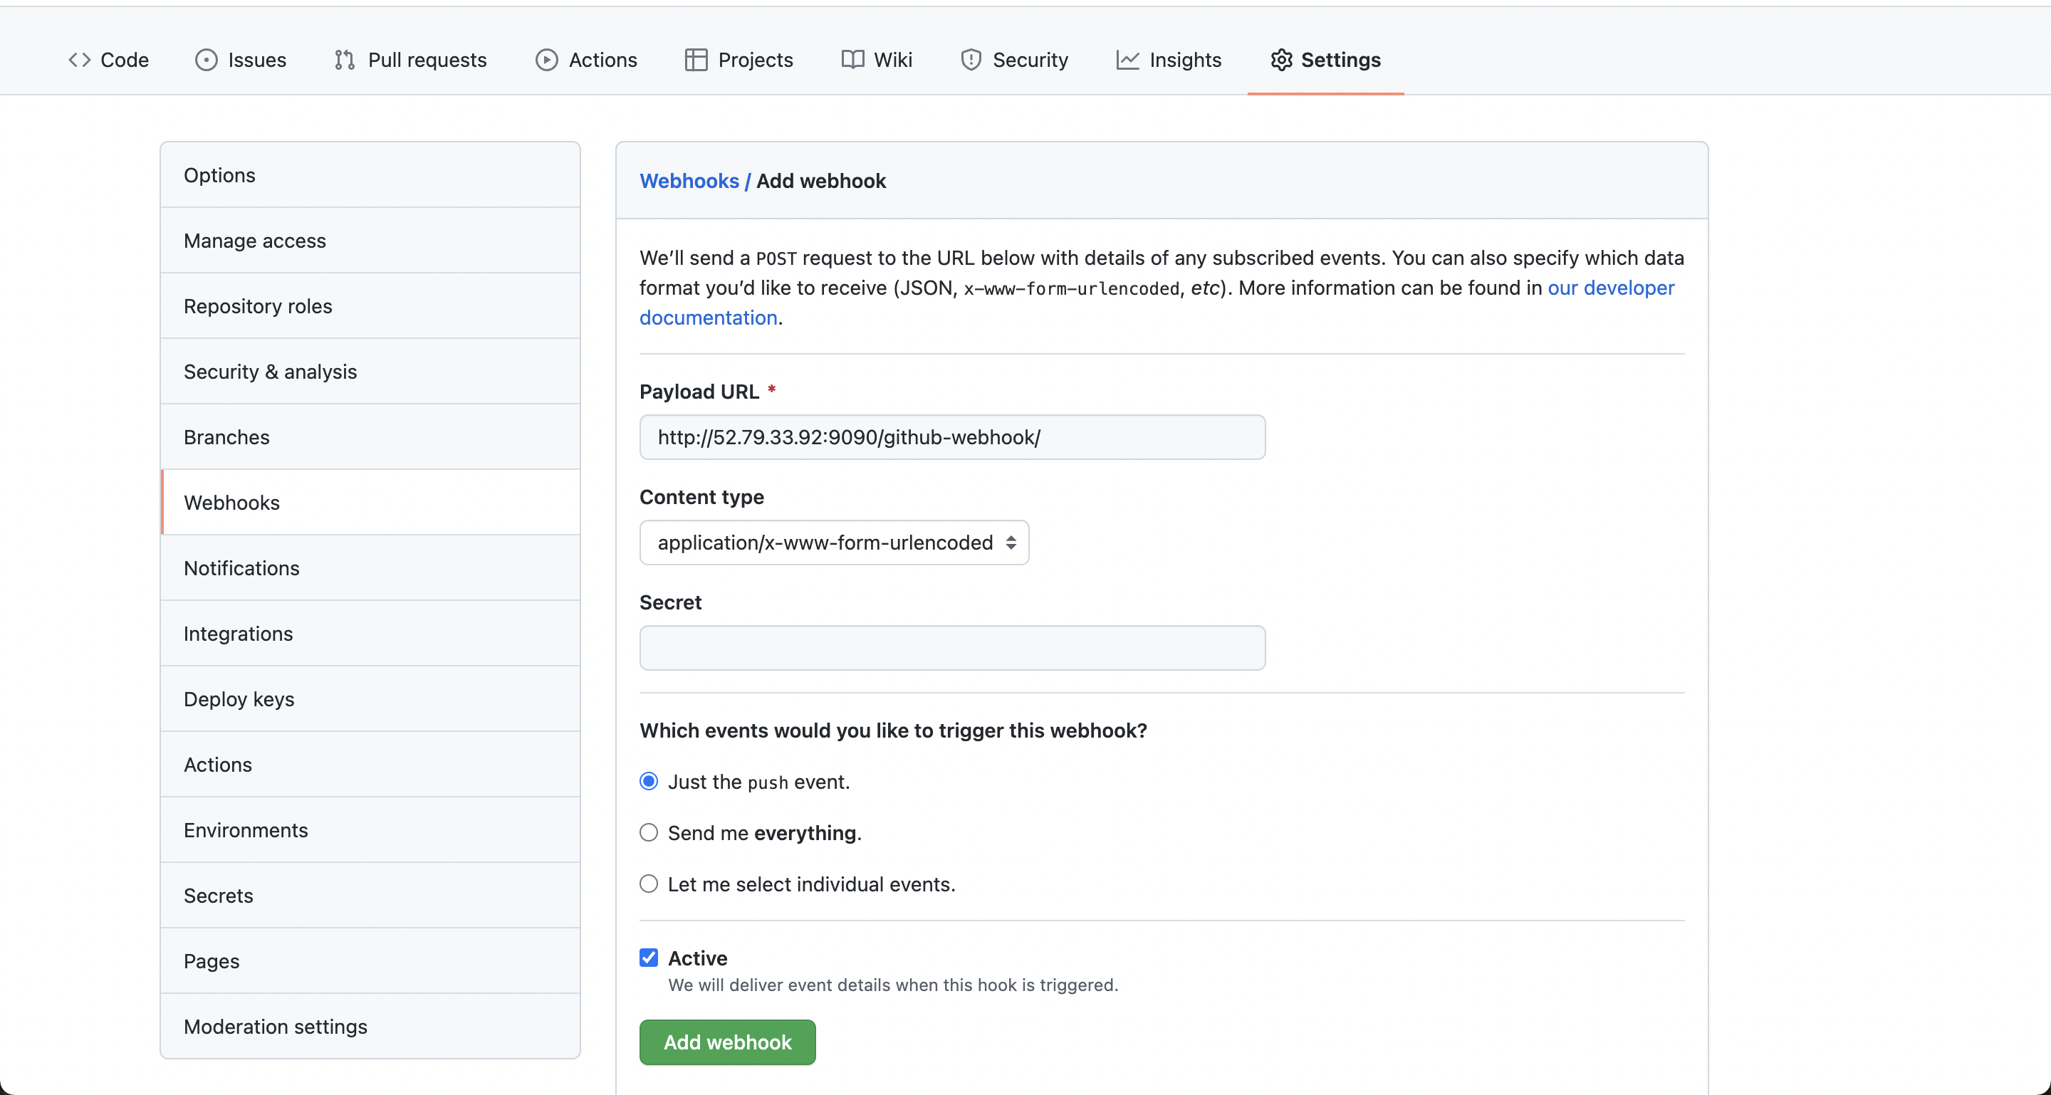
Task: Open Moderation settings in the sidebar
Action: (x=275, y=1027)
